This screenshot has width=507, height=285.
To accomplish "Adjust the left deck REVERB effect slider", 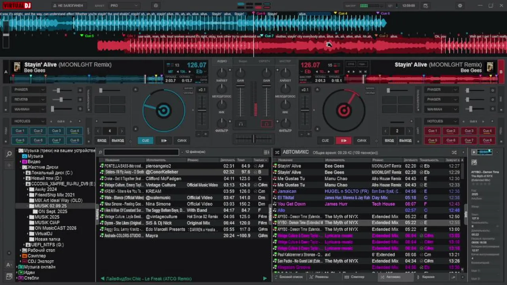I will [61, 99].
